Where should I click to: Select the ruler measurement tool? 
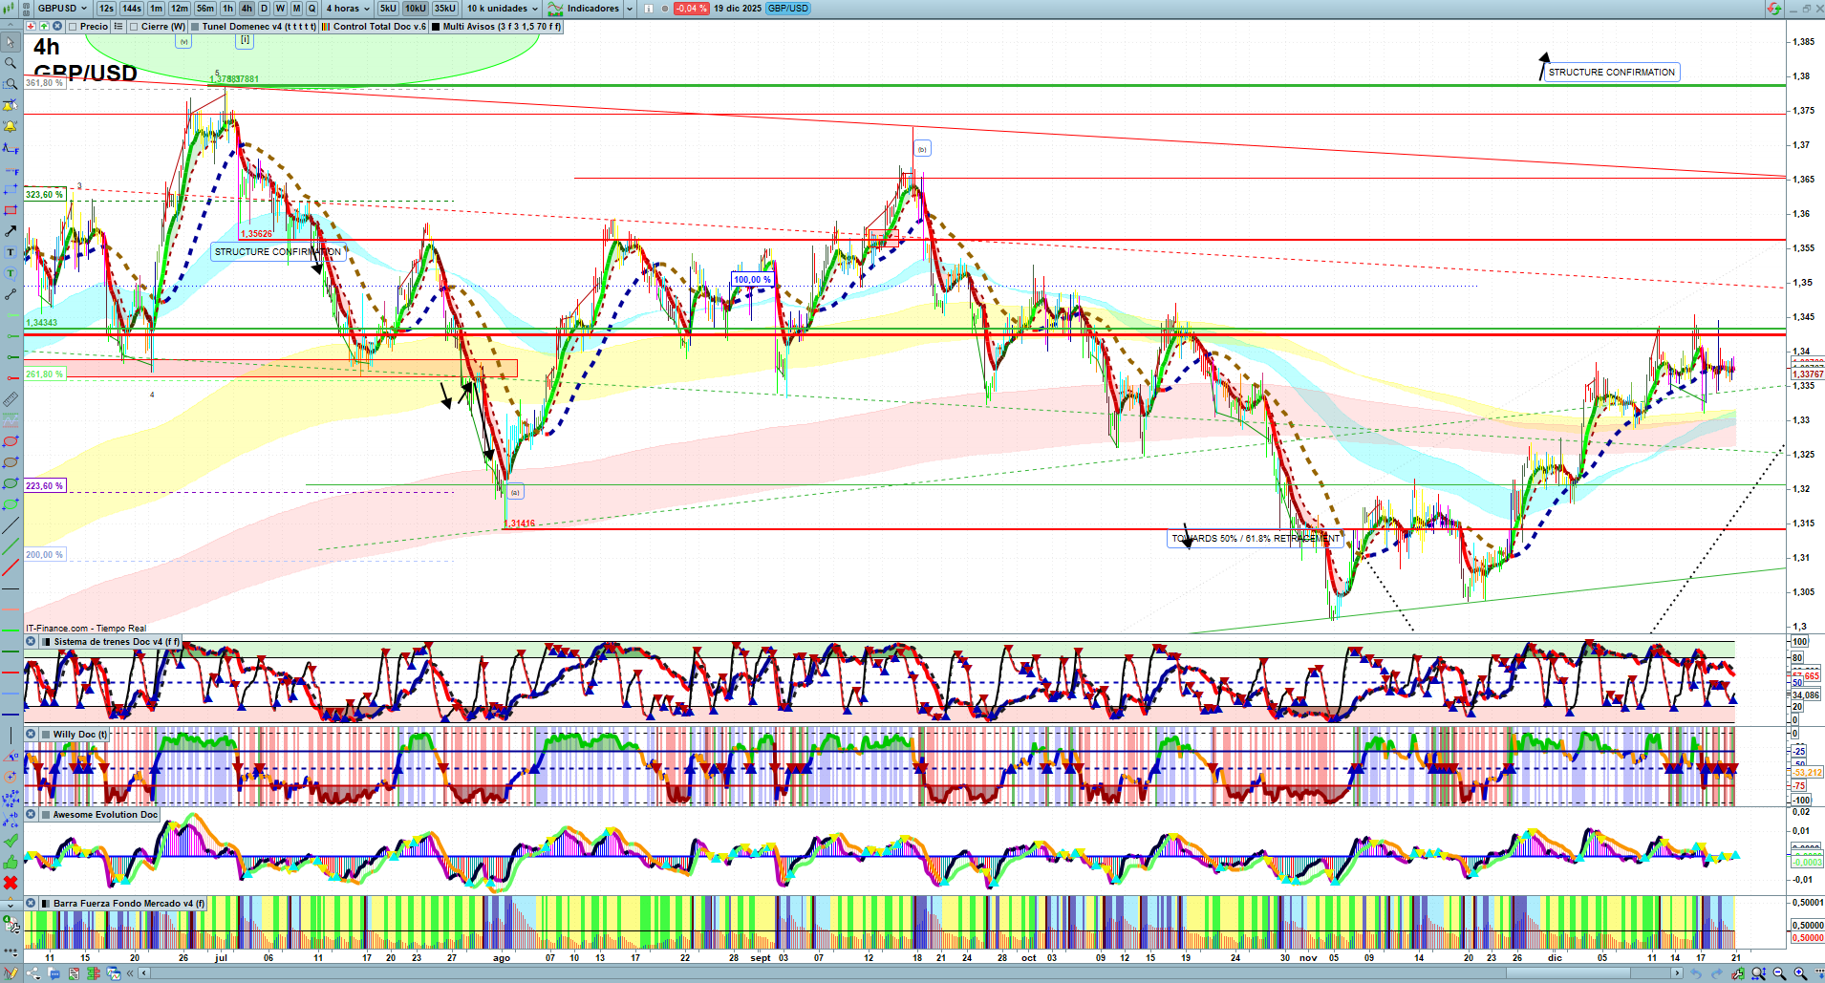point(11,399)
